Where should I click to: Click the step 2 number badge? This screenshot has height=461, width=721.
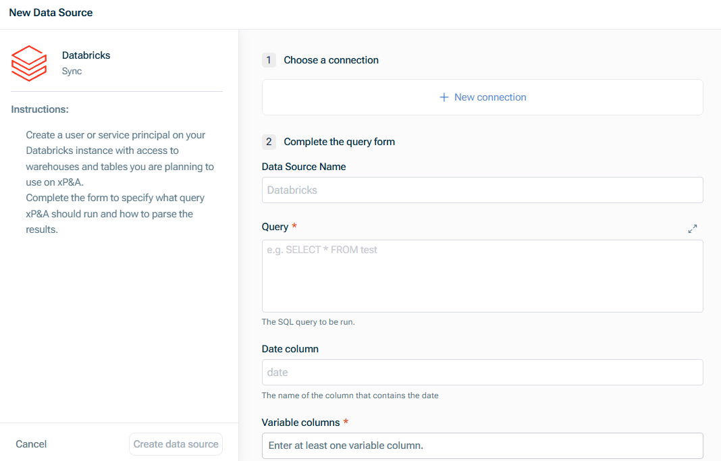click(x=269, y=142)
